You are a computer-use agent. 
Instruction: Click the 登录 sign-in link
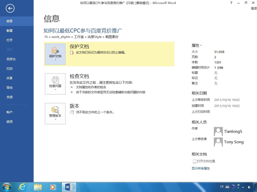[254, 8]
